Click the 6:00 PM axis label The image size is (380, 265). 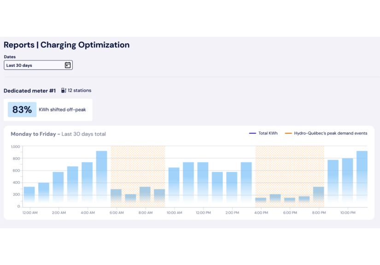(290, 212)
